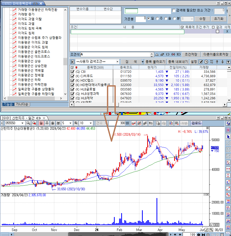
Task: Click the magnifier zoom icon below chart
Action: point(211,230)
